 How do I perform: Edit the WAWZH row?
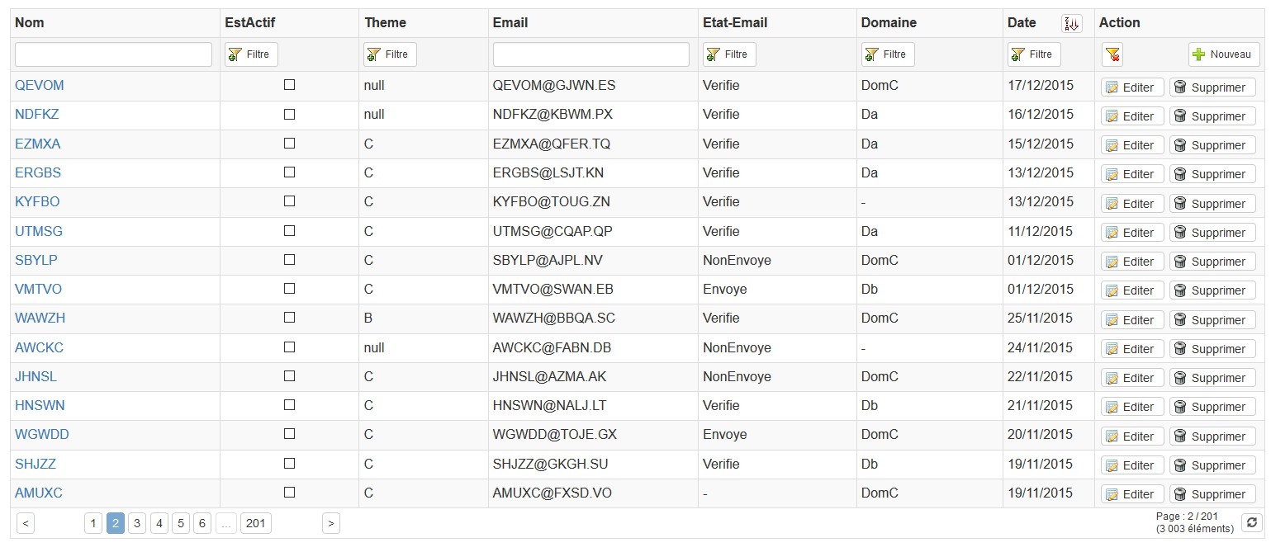click(1132, 320)
